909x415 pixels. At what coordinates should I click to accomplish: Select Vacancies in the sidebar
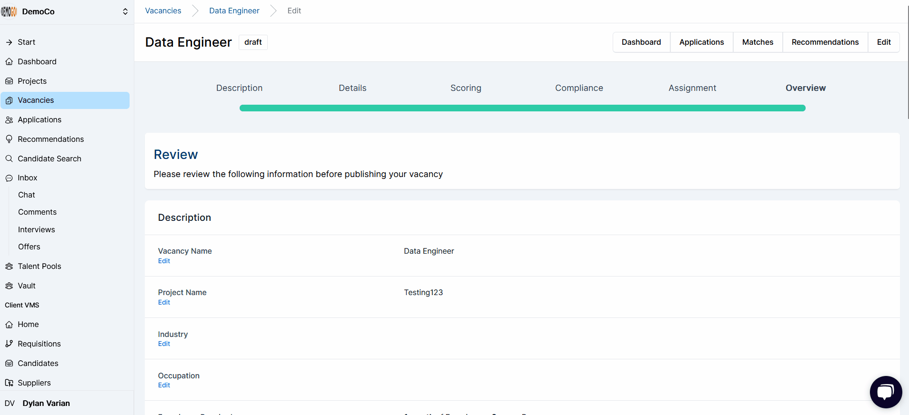pos(65,100)
